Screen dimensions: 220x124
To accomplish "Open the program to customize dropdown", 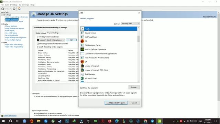I will tap(51, 40).
